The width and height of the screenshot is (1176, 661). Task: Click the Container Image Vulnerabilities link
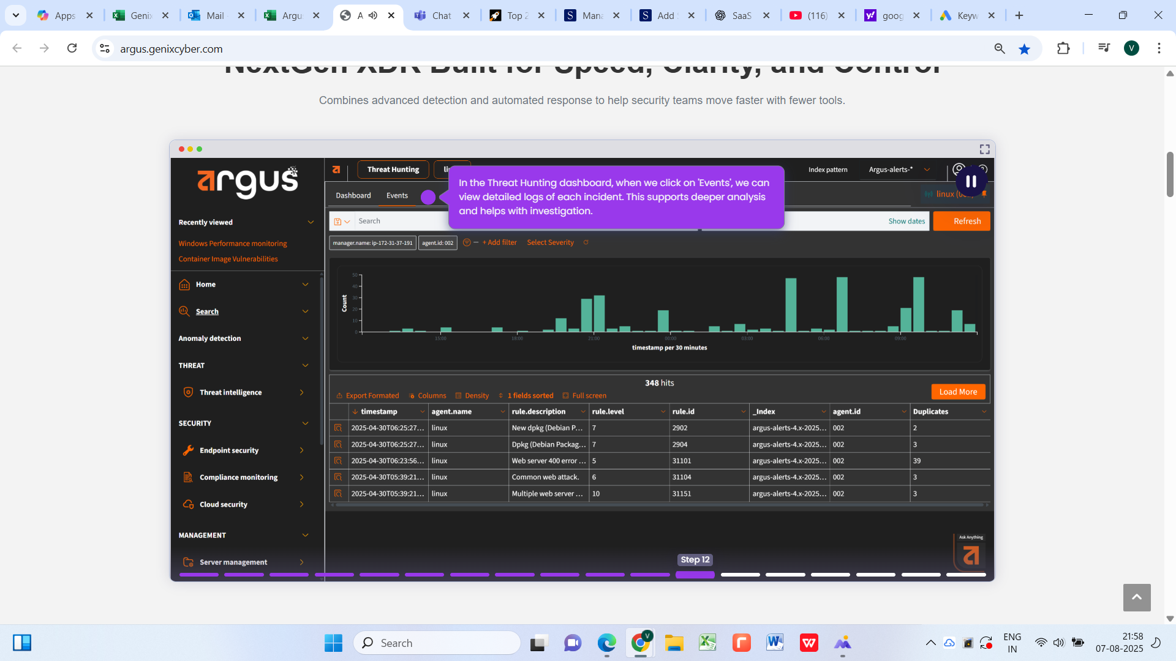click(228, 259)
